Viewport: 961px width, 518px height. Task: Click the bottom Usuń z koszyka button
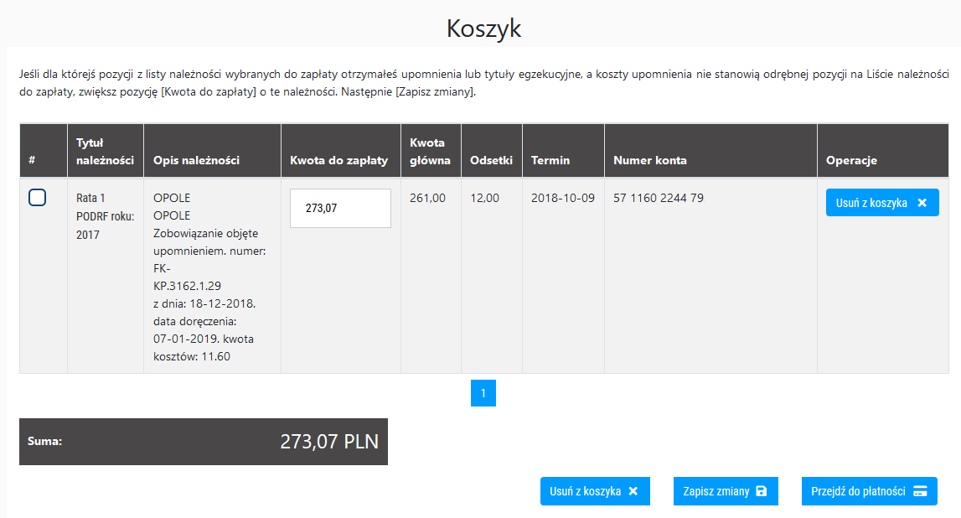(x=595, y=491)
